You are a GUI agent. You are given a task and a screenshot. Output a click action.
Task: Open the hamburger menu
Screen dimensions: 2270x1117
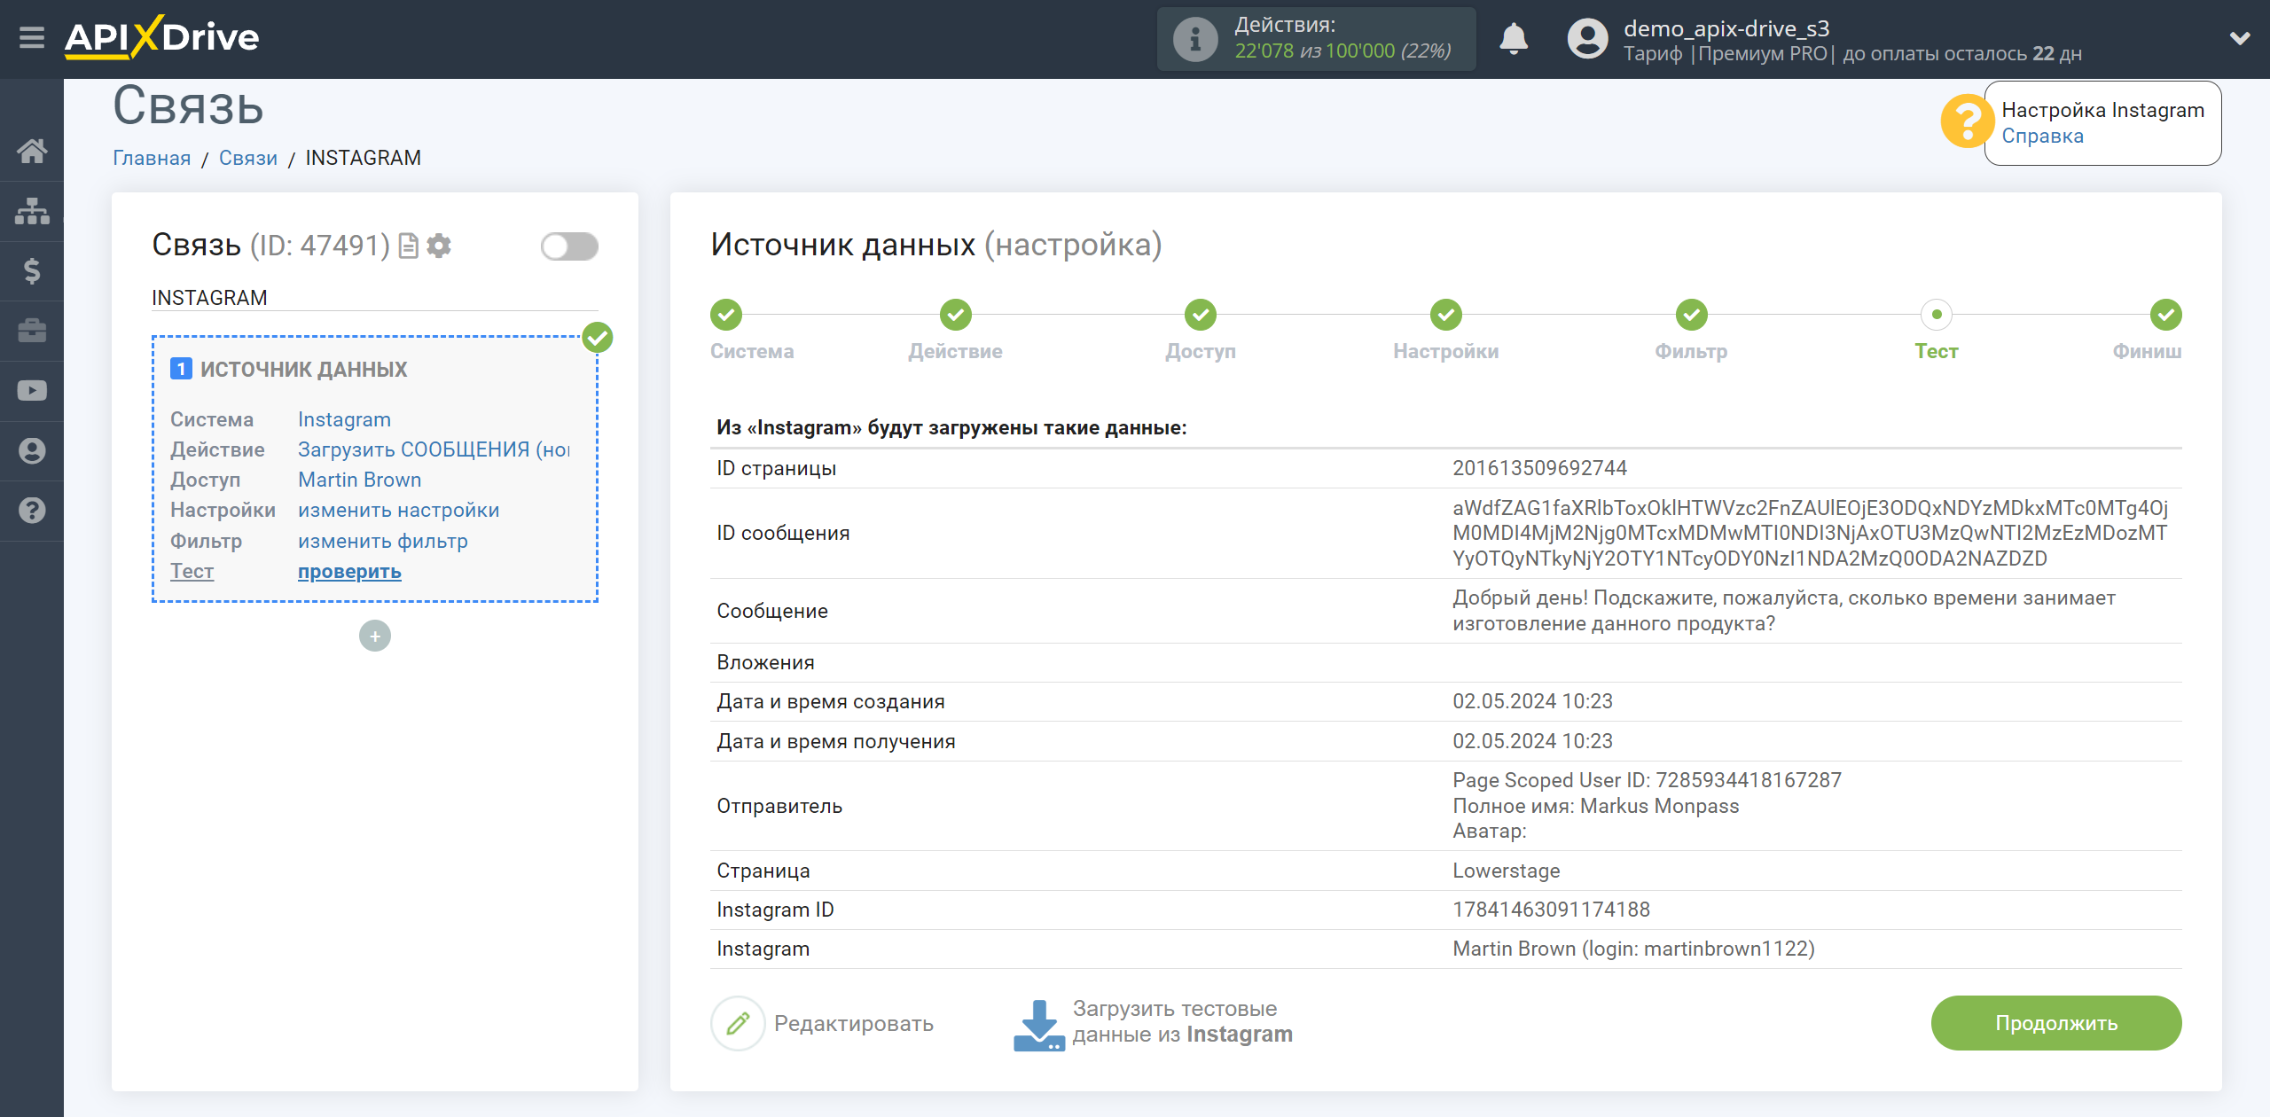pyautogui.click(x=32, y=38)
